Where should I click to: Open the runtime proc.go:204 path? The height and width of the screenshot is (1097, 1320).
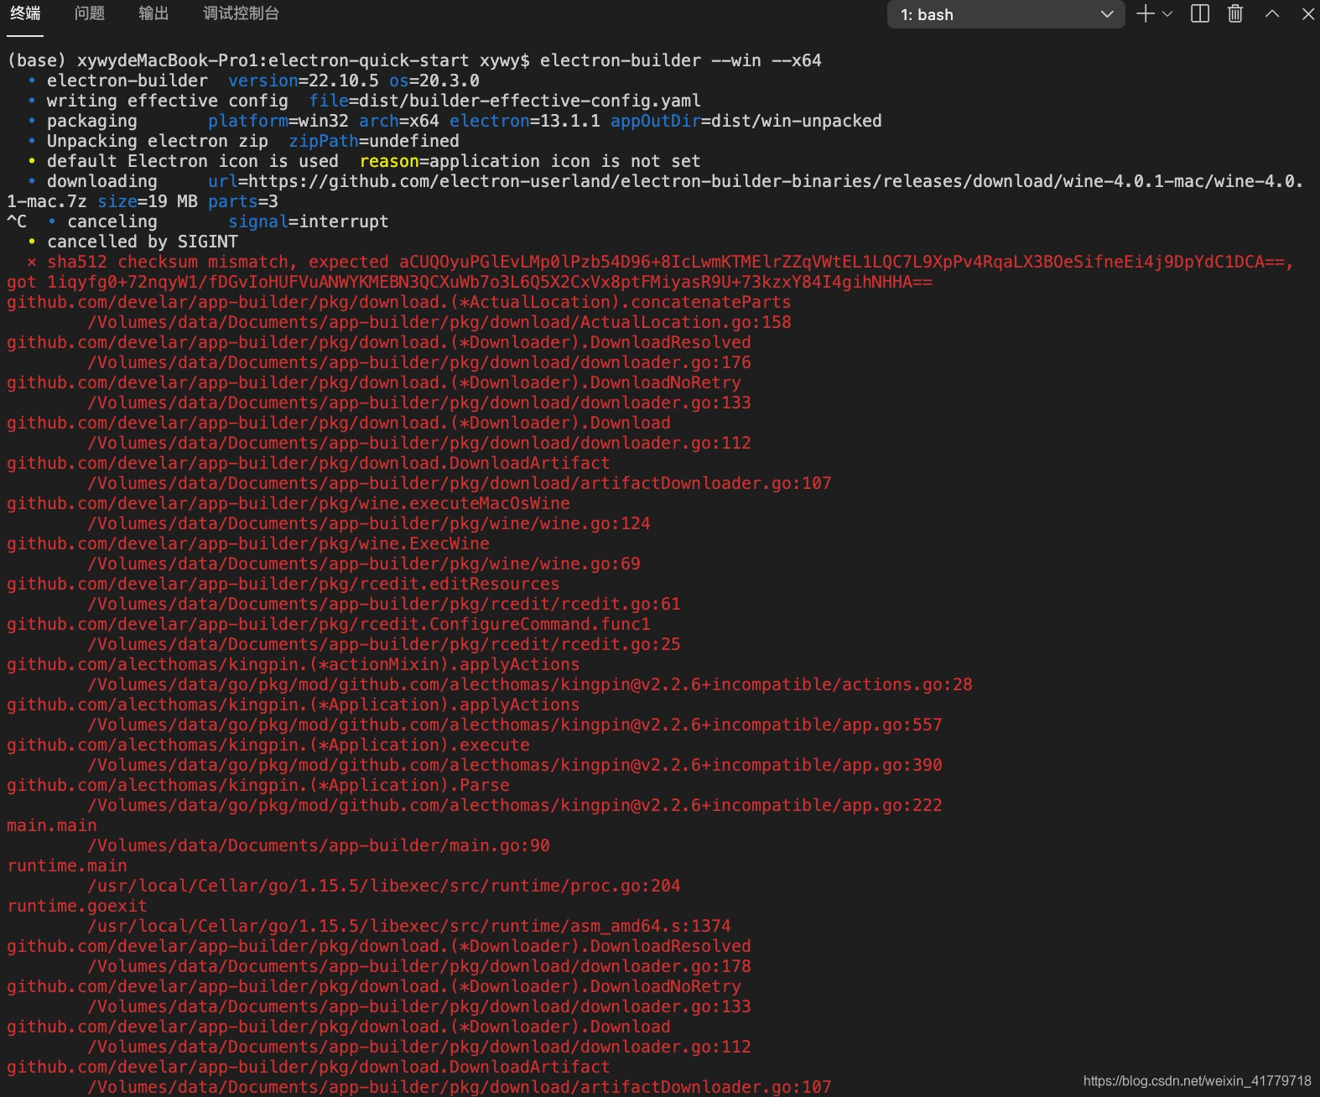tap(384, 886)
